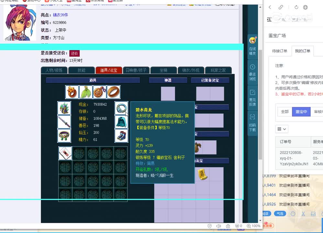This screenshot has width=323, height=233.
Task: Switch to 玩家之家 tab
Action: (218, 70)
